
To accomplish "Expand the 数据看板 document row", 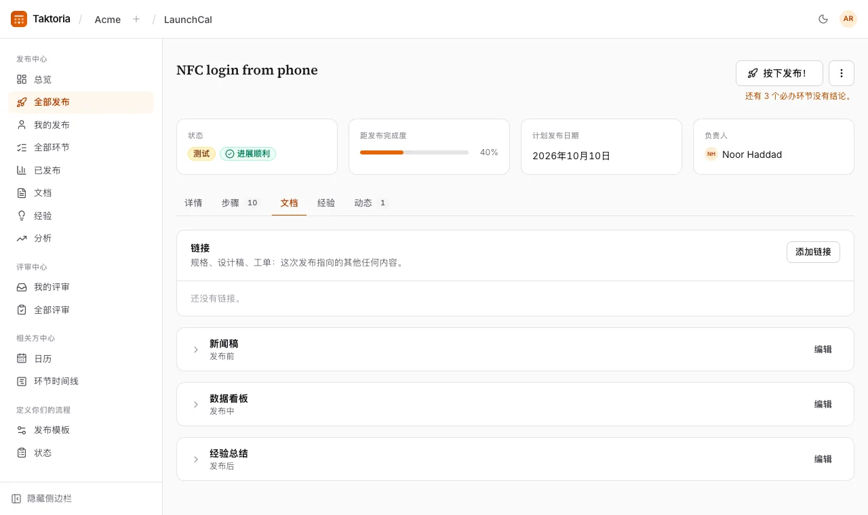I will (x=196, y=405).
